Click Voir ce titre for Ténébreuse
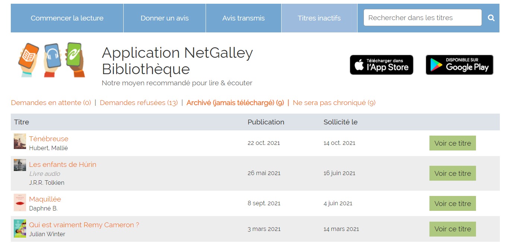Screen dimensions: 511x244 pos(453,143)
